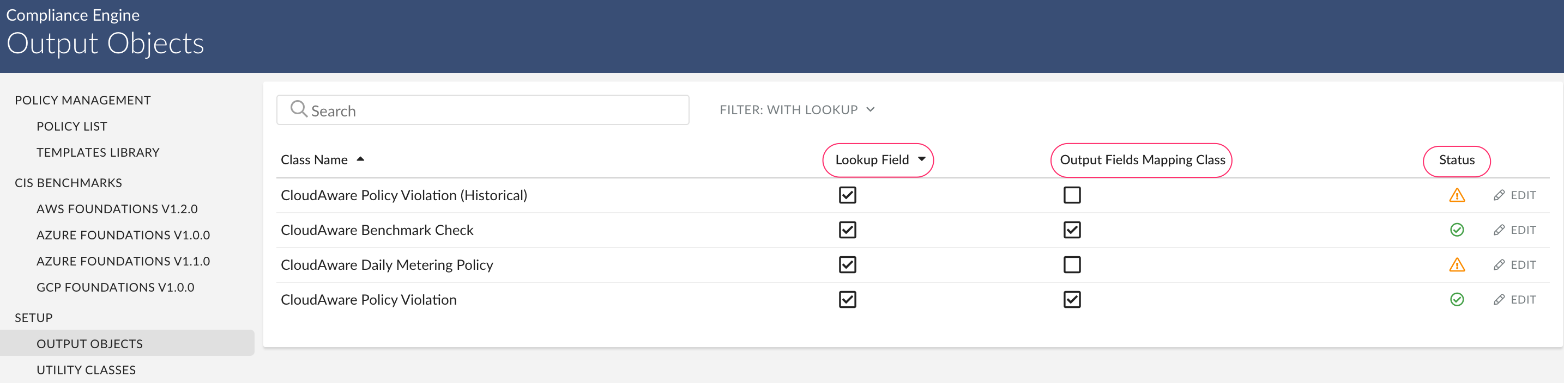This screenshot has width=1564, height=383.
Task: Open the Filter: With Lookup dropdown
Action: (796, 110)
